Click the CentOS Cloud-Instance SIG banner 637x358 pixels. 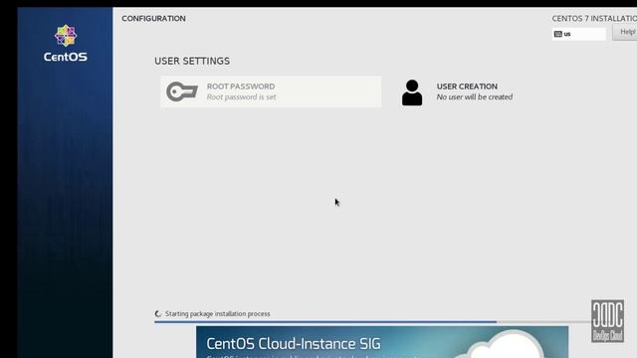pyautogui.click(x=382, y=342)
